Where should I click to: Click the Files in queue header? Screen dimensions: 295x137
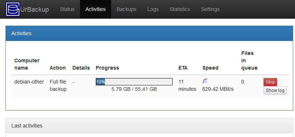(249, 60)
